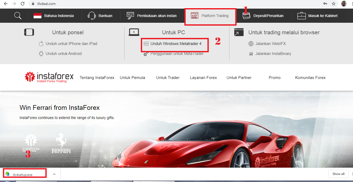Click the padlock site info icon

pyautogui.click(x=33, y=4)
